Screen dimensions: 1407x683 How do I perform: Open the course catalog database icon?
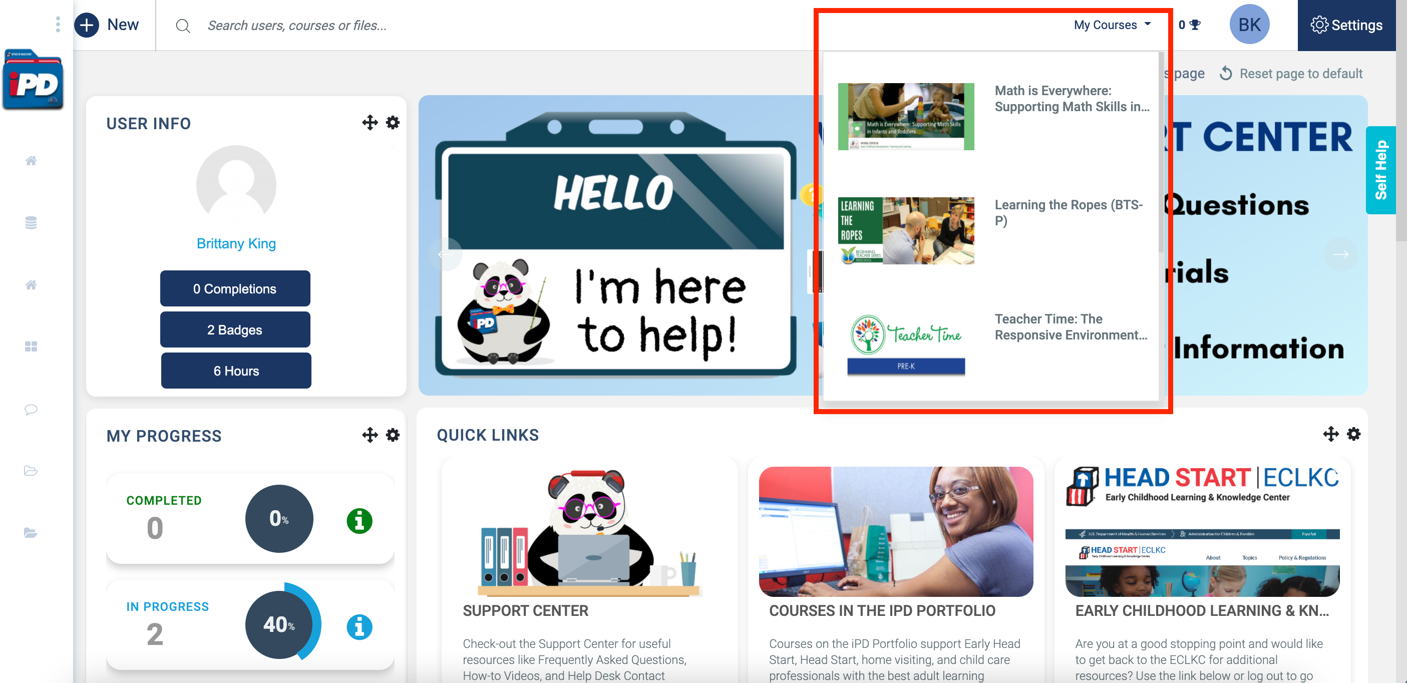(x=31, y=222)
